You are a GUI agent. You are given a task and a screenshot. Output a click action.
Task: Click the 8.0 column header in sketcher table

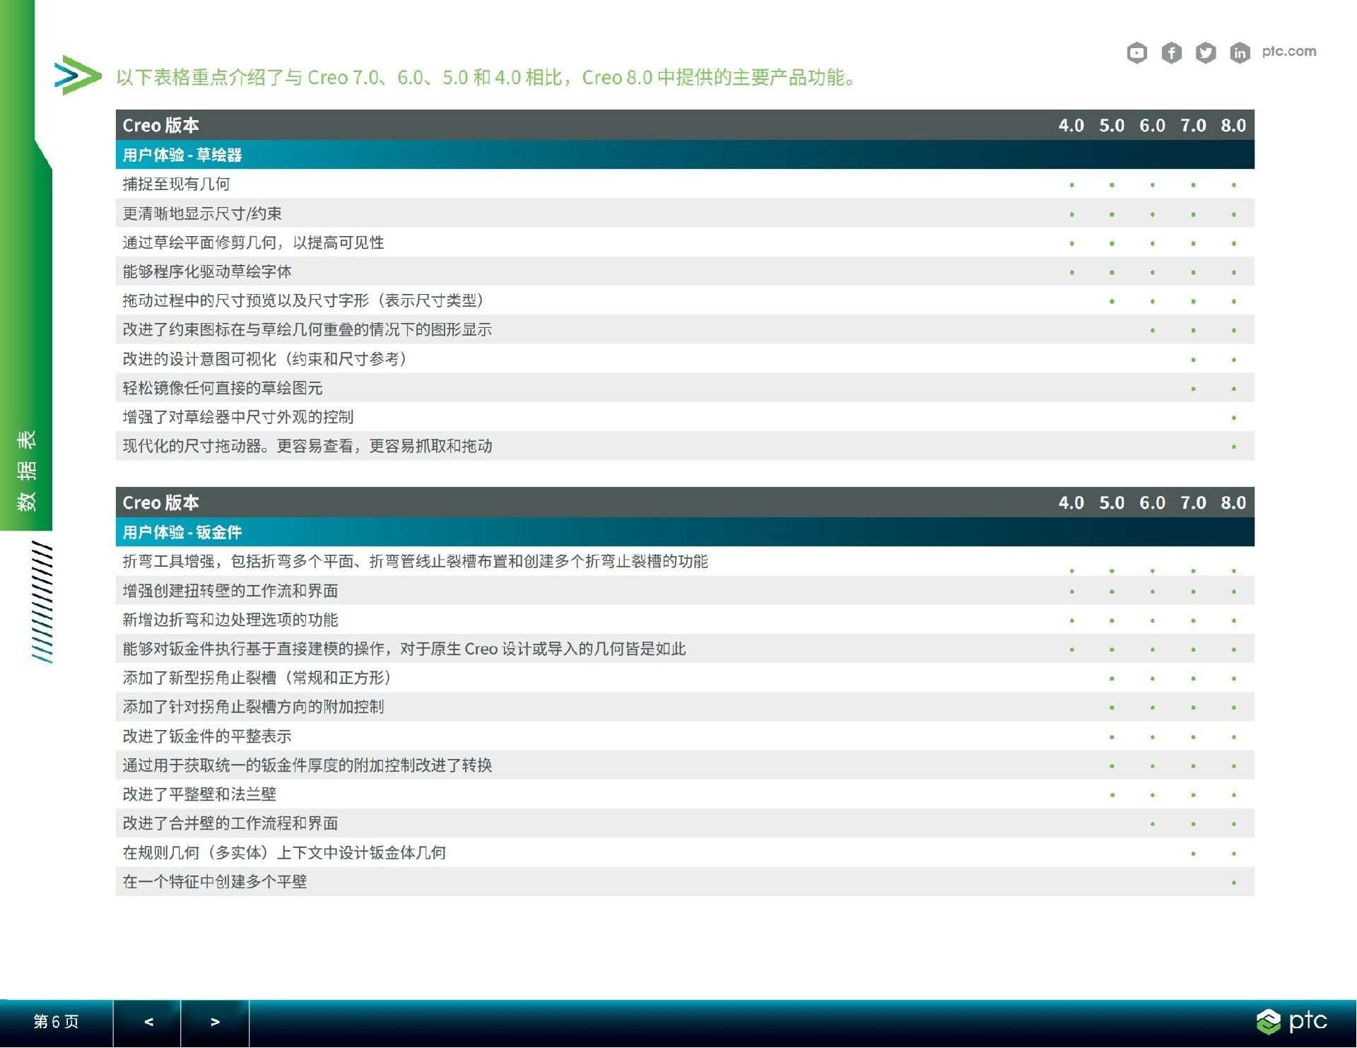tap(1233, 125)
